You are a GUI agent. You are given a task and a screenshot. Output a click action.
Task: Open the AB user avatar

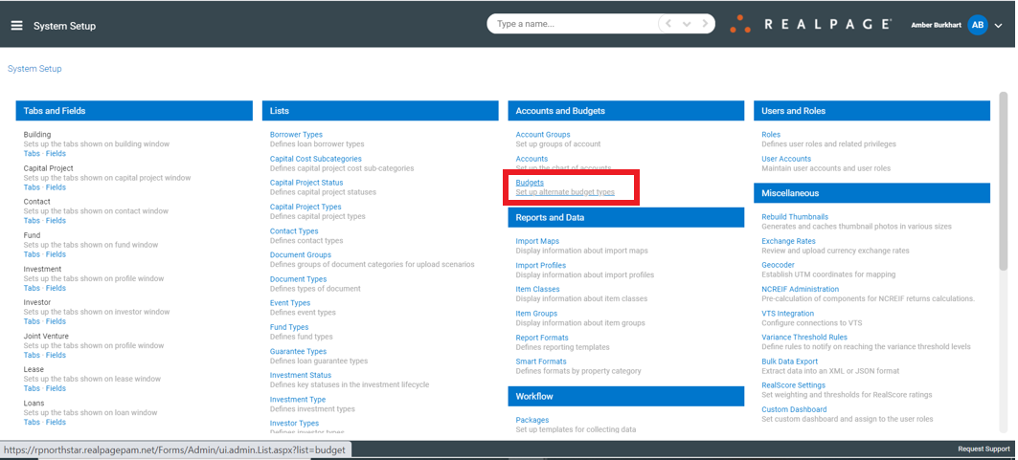click(977, 25)
